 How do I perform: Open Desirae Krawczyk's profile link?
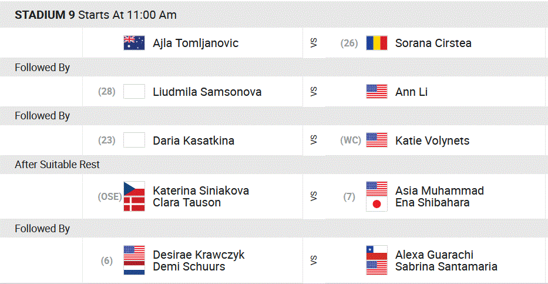tap(199, 255)
